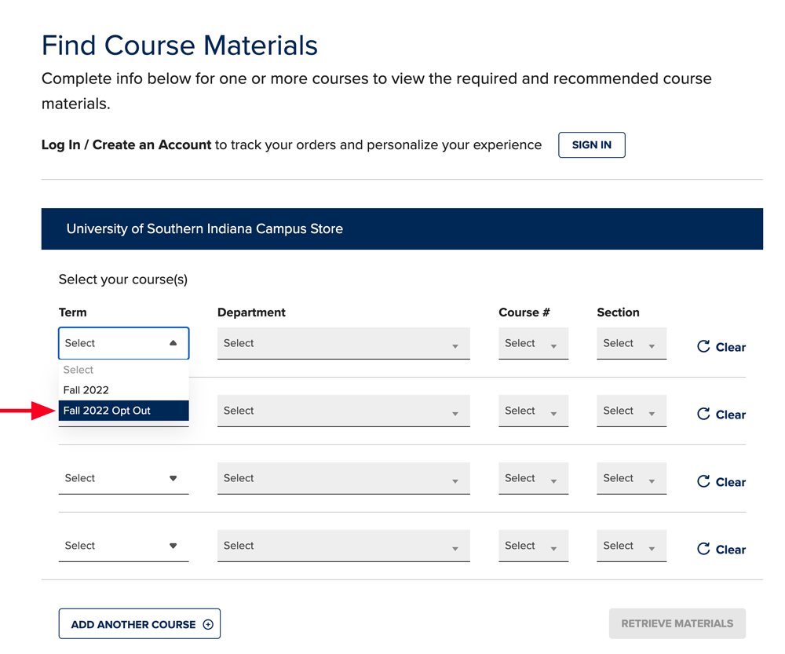This screenshot has height=654, width=785.
Task: Open Course # dropdown in the first course row
Action: (533, 343)
